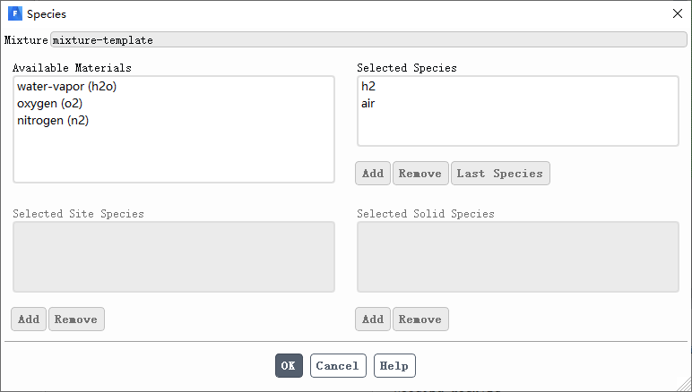The image size is (692, 392).
Task: Choose nitrogen (n2) in Available Materials
Action: tap(53, 121)
